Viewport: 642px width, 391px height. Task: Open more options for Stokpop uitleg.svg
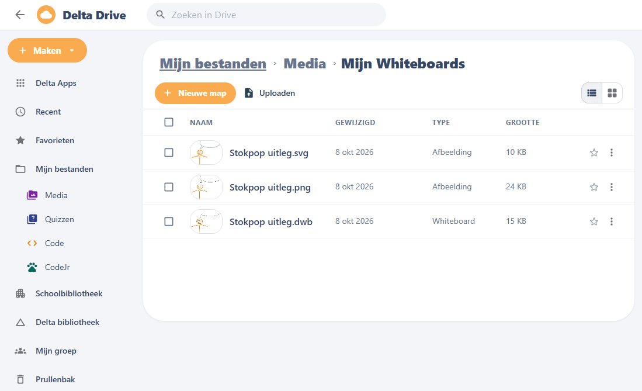[x=612, y=153]
